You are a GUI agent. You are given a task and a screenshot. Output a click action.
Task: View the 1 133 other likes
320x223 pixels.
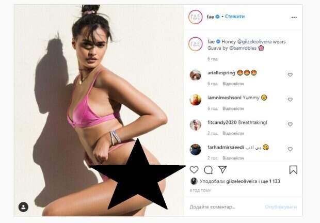point(274,181)
